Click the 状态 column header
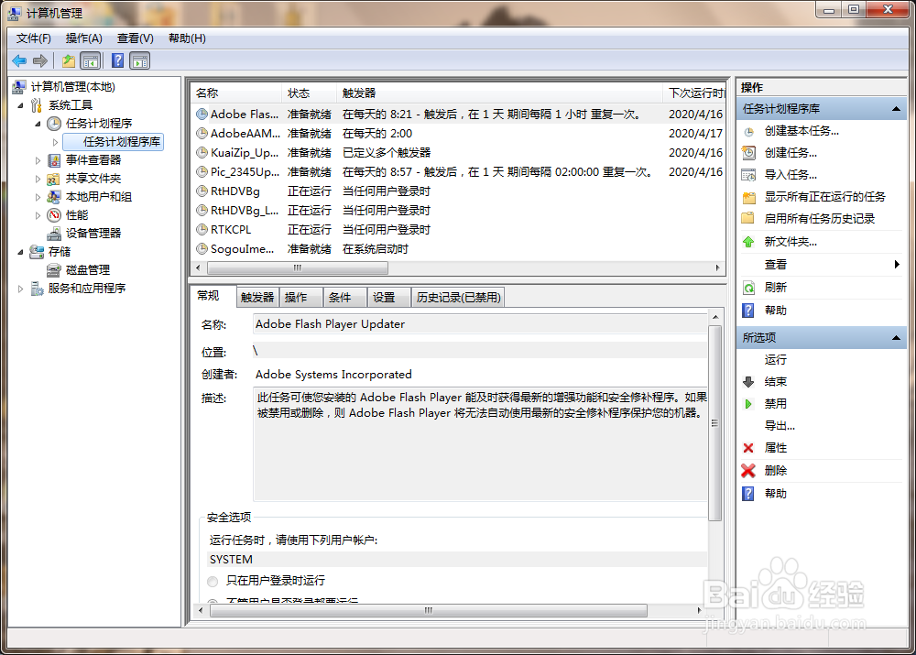Image resolution: width=916 pixels, height=655 pixels. (x=310, y=93)
